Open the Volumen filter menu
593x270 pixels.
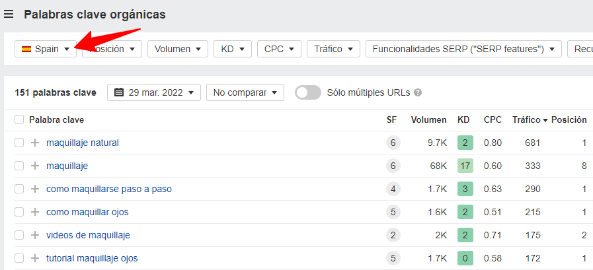point(177,49)
